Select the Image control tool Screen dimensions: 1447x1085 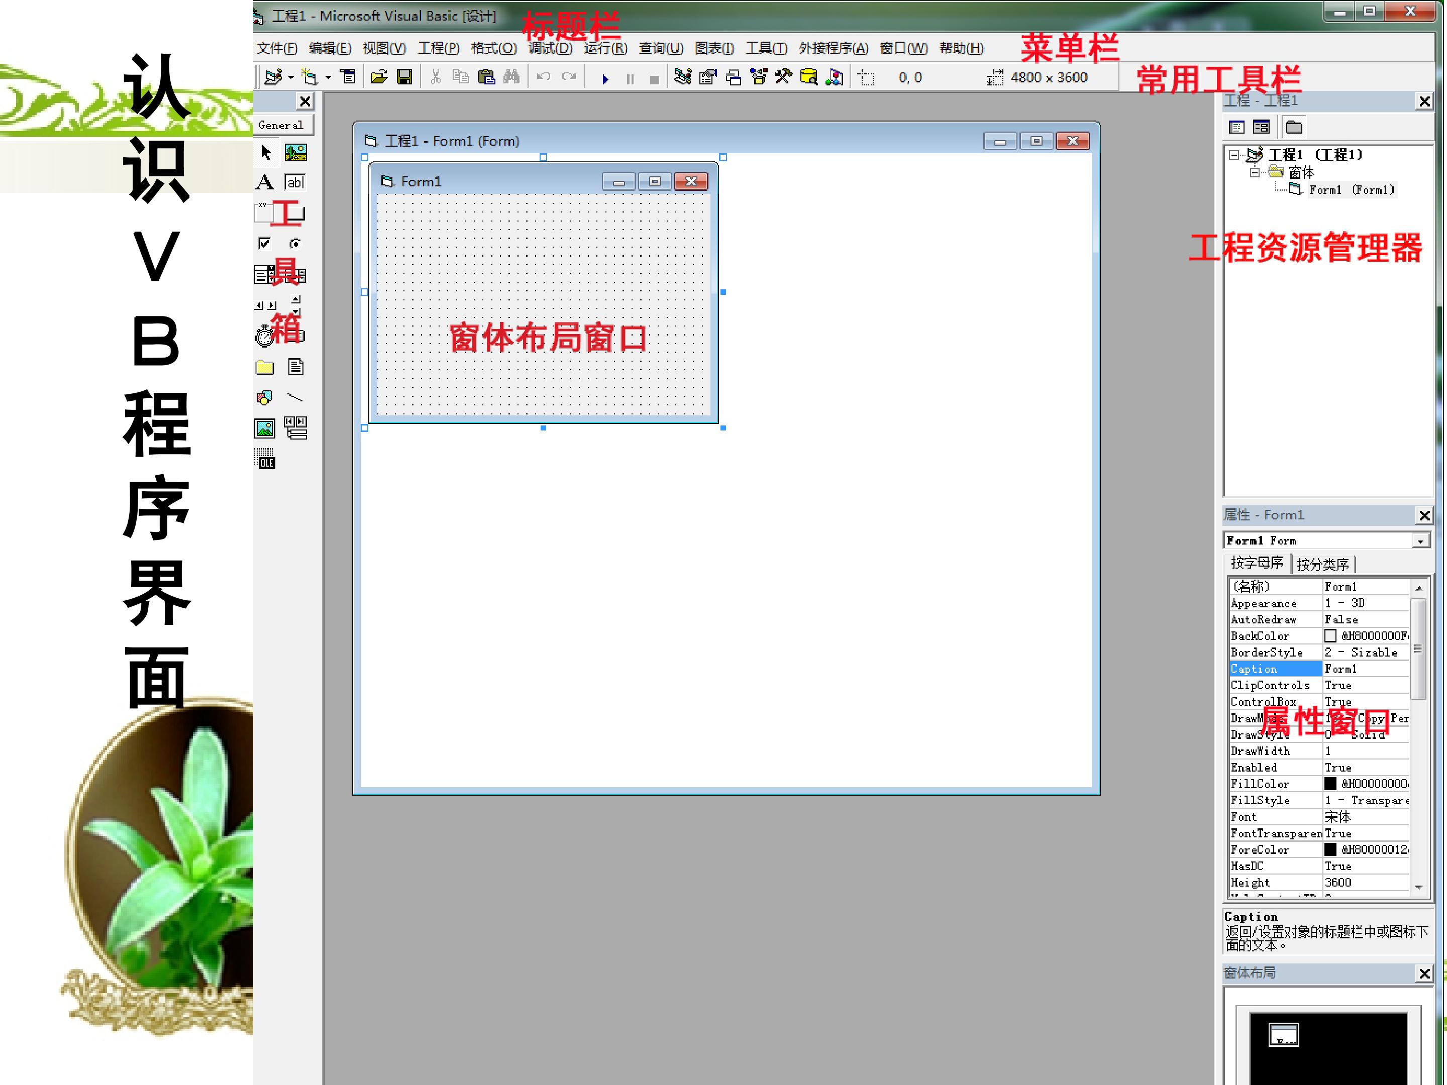264,428
